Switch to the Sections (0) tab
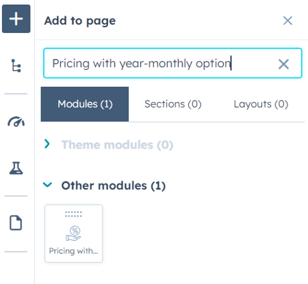 coord(173,104)
